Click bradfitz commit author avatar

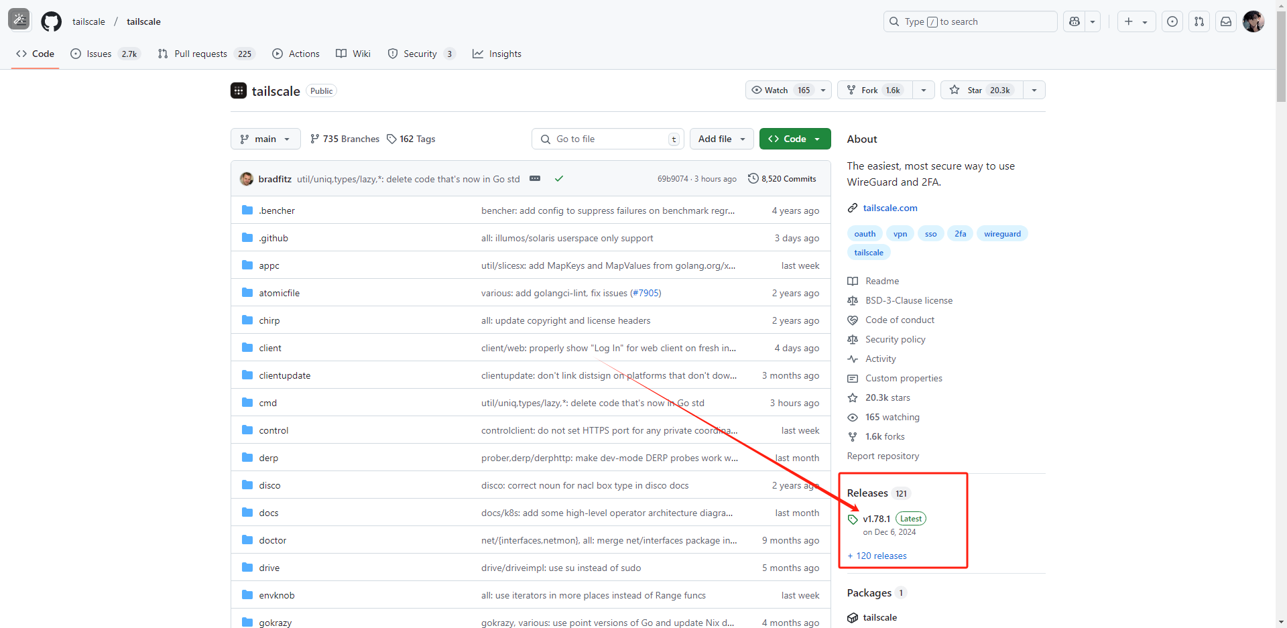[247, 179]
